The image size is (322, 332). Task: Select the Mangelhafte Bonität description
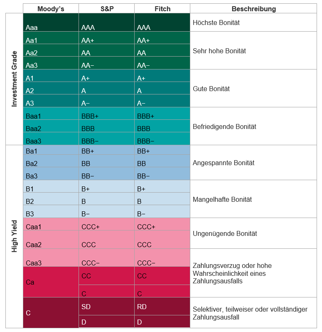pyautogui.click(x=222, y=199)
